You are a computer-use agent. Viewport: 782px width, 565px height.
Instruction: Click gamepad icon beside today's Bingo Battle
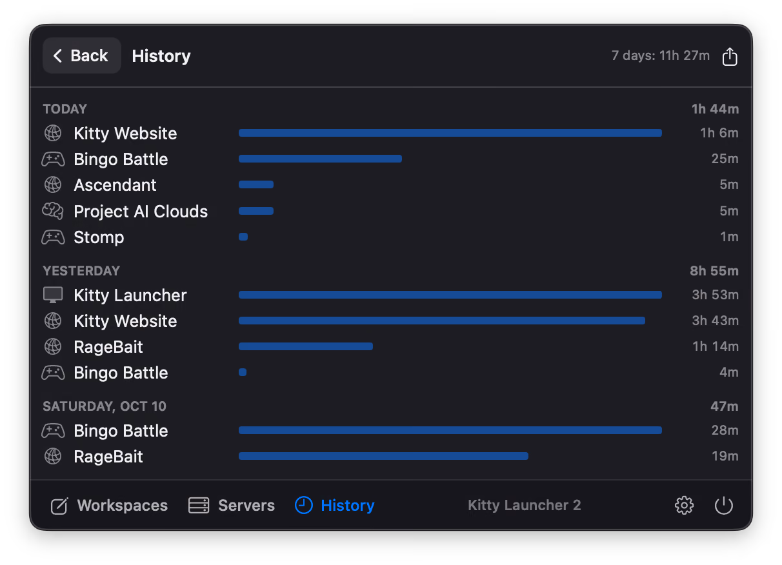(53, 159)
